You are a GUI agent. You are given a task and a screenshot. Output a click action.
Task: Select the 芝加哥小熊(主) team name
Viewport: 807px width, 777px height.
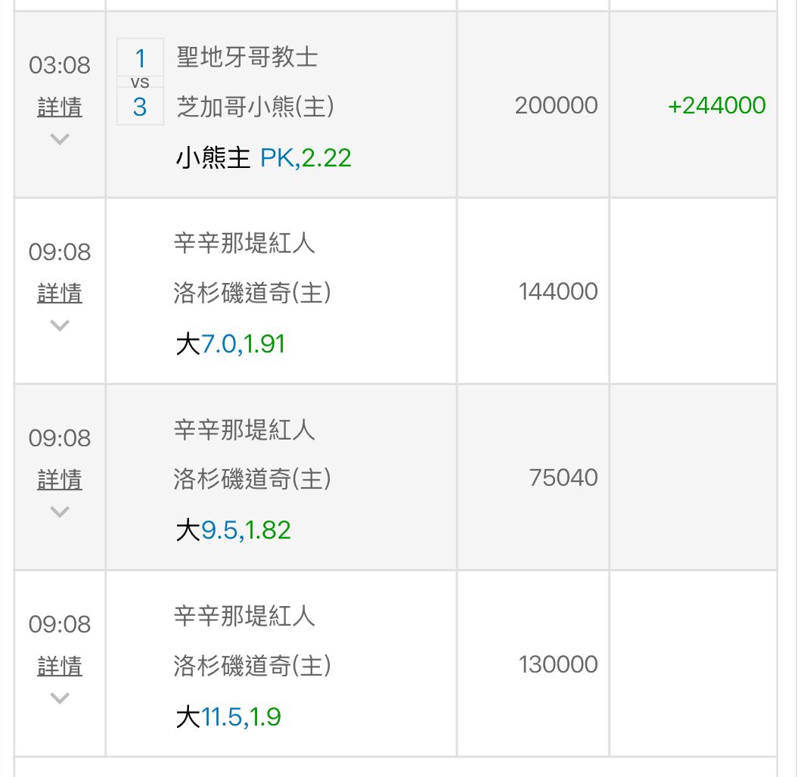[x=255, y=107]
